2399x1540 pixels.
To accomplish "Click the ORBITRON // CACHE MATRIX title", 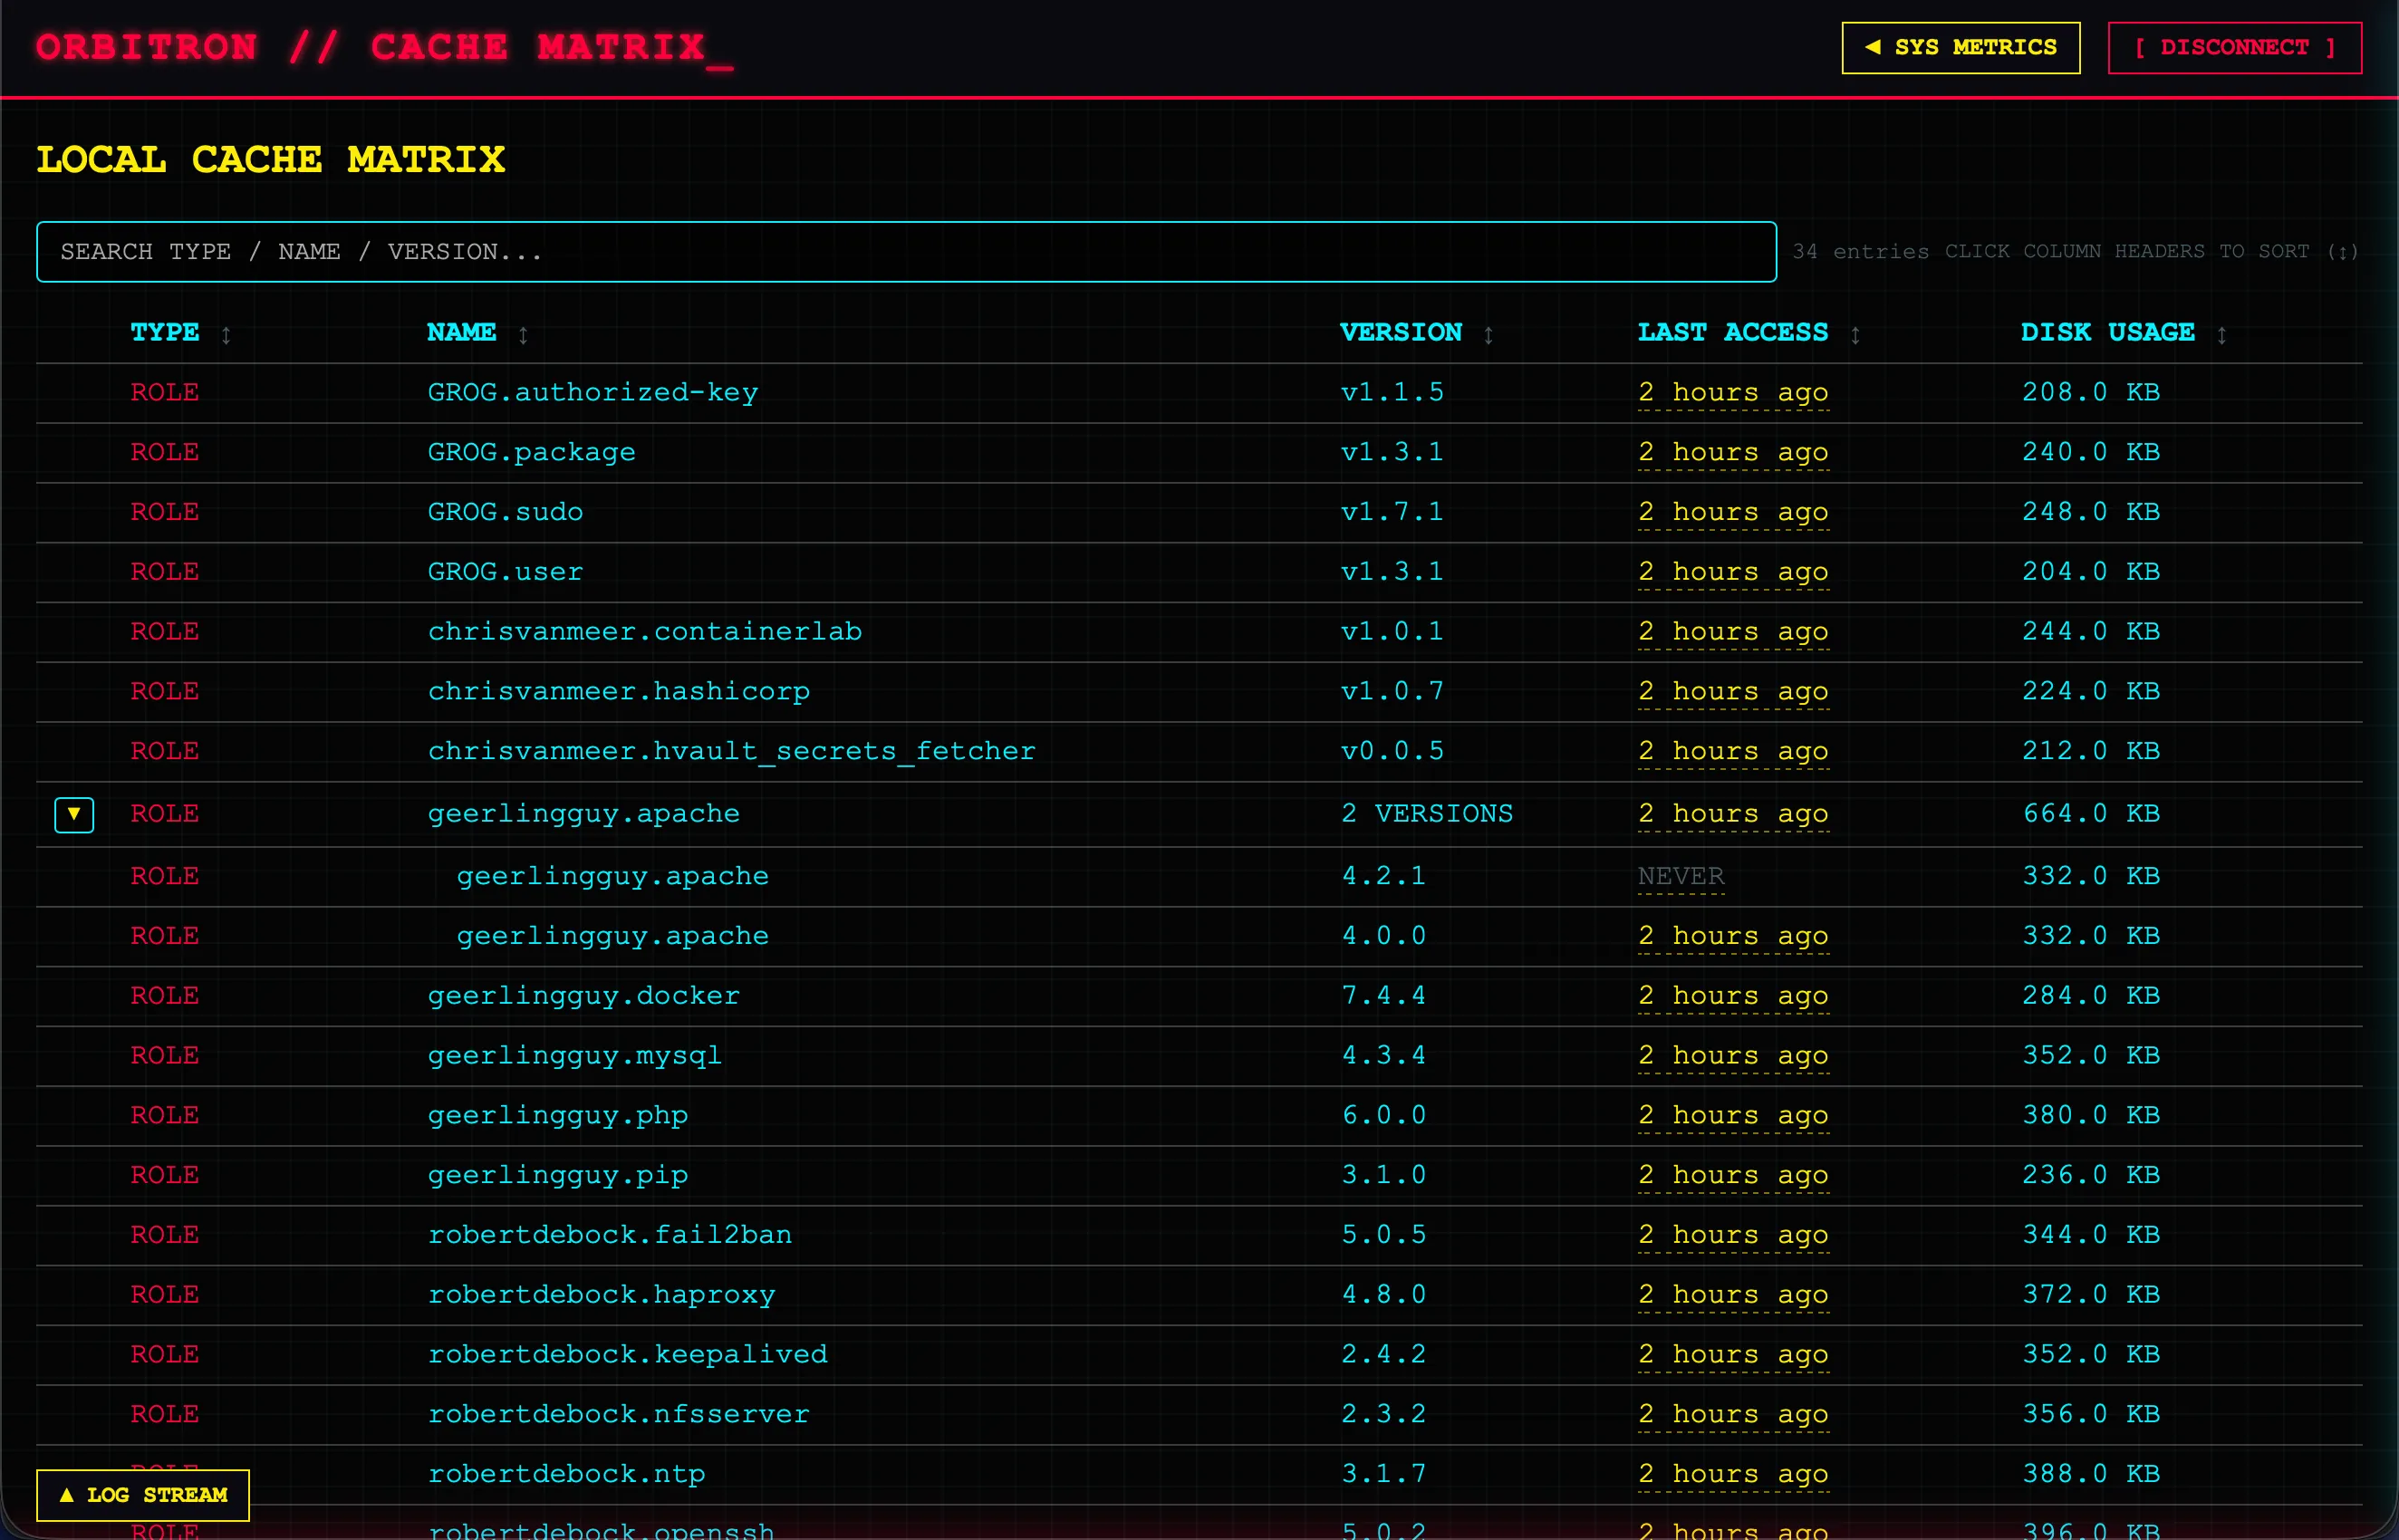I will coord(384,47).
